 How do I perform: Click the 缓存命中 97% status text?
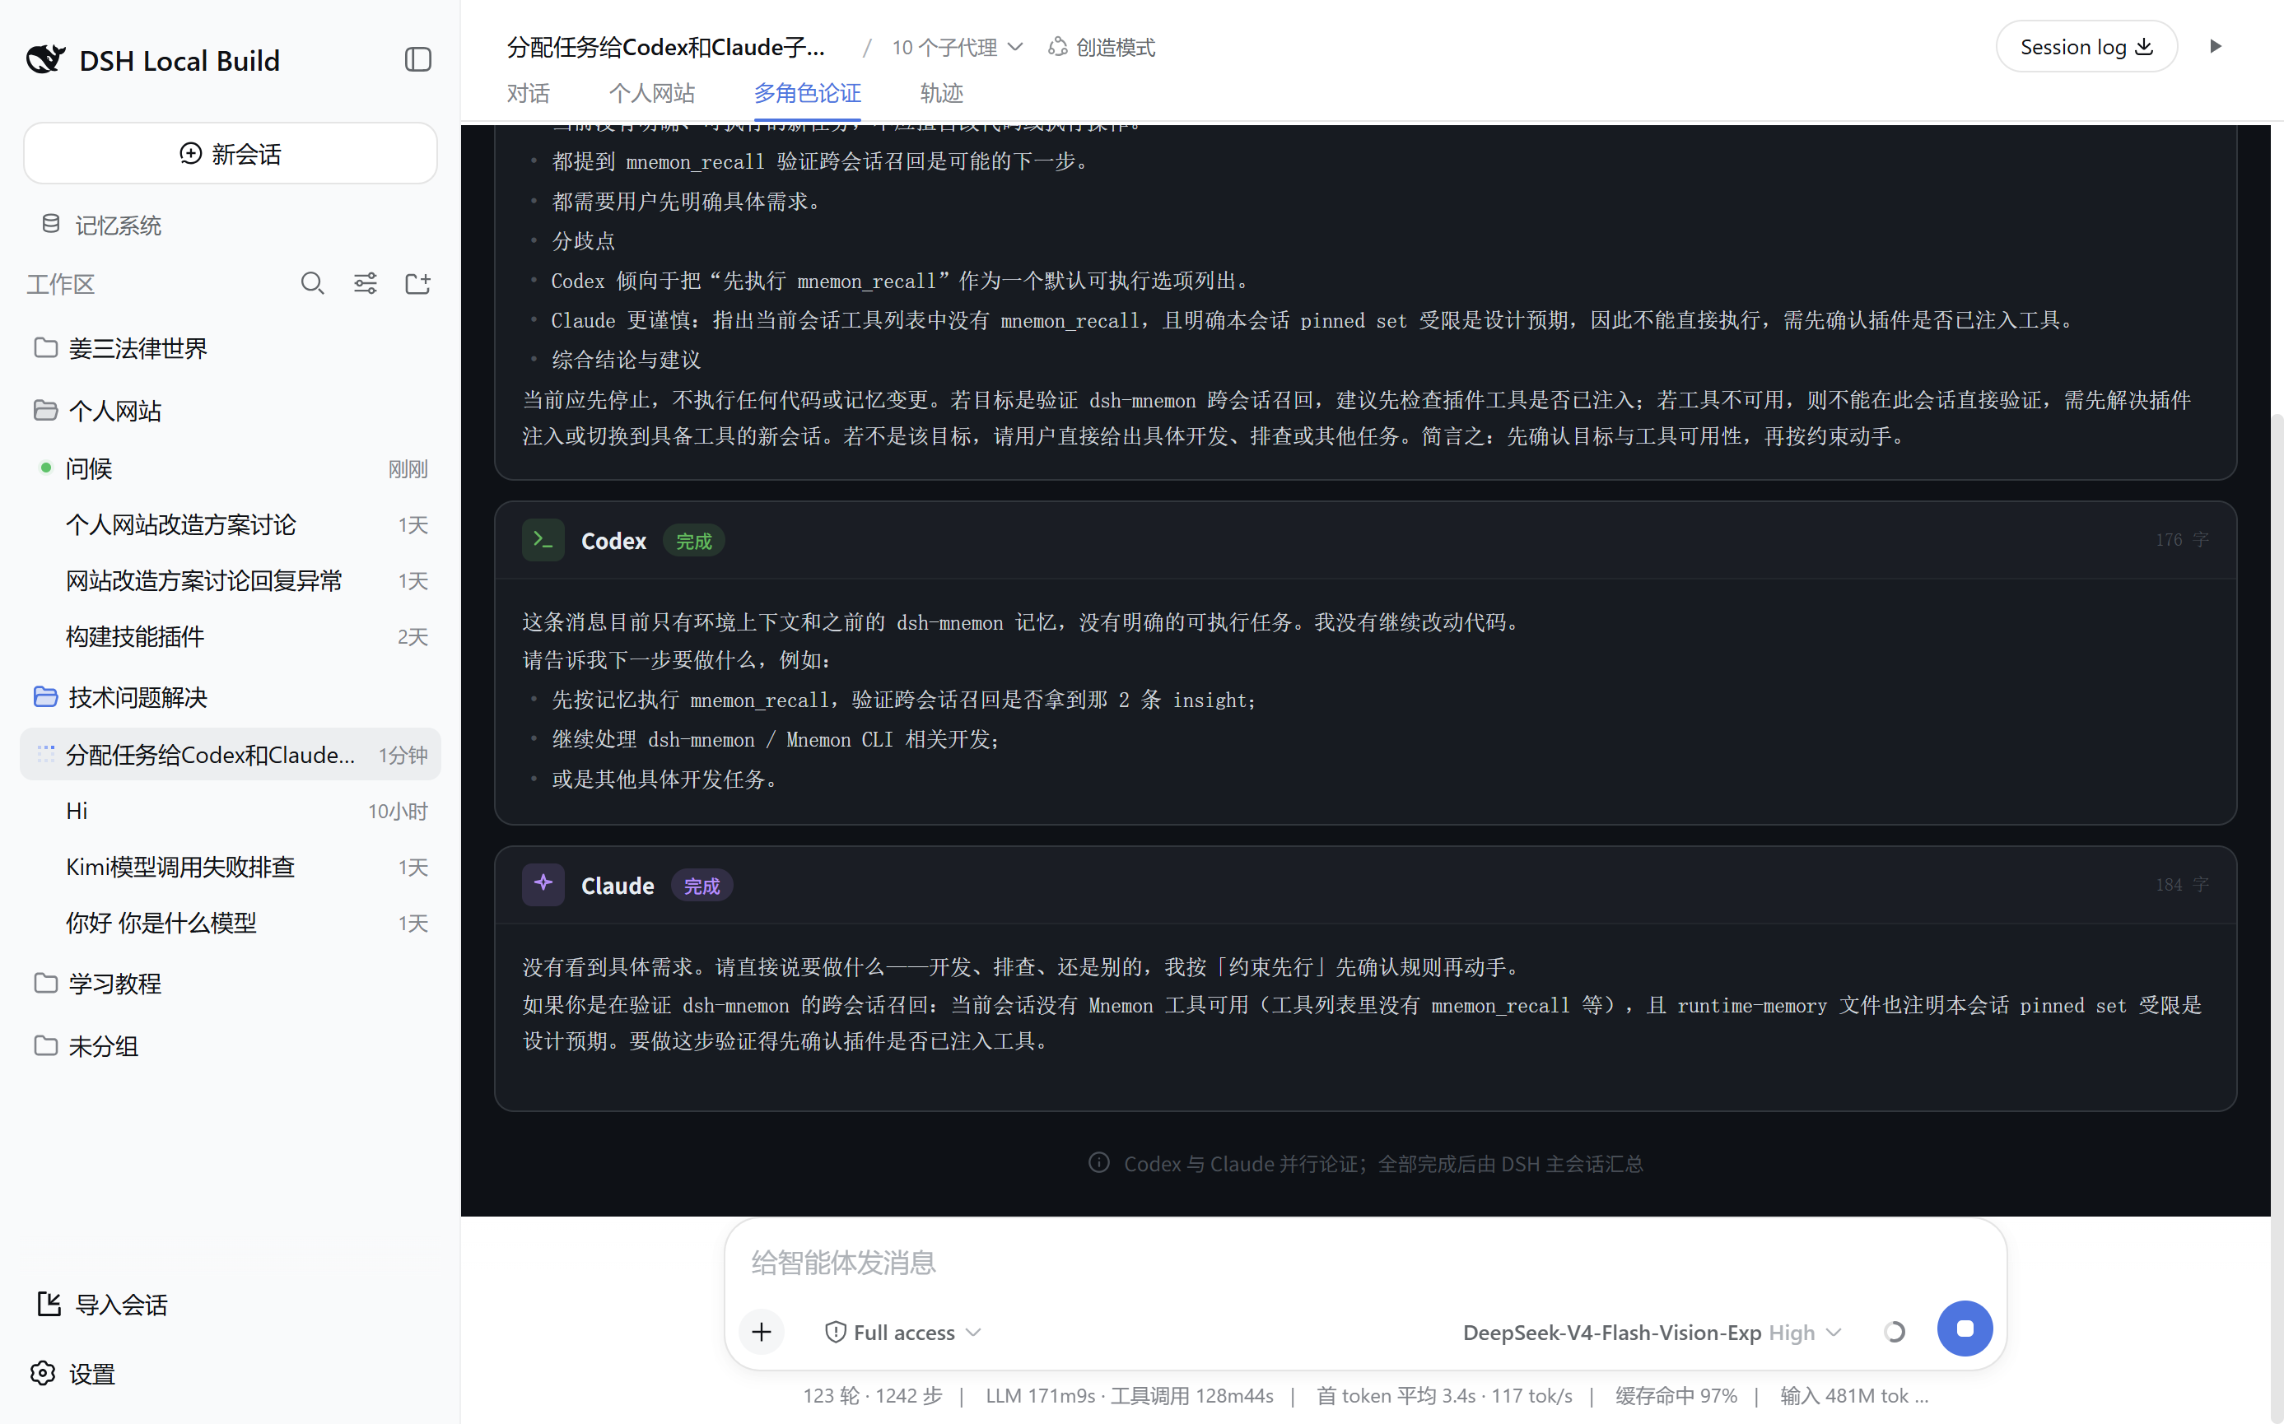1676,1396
